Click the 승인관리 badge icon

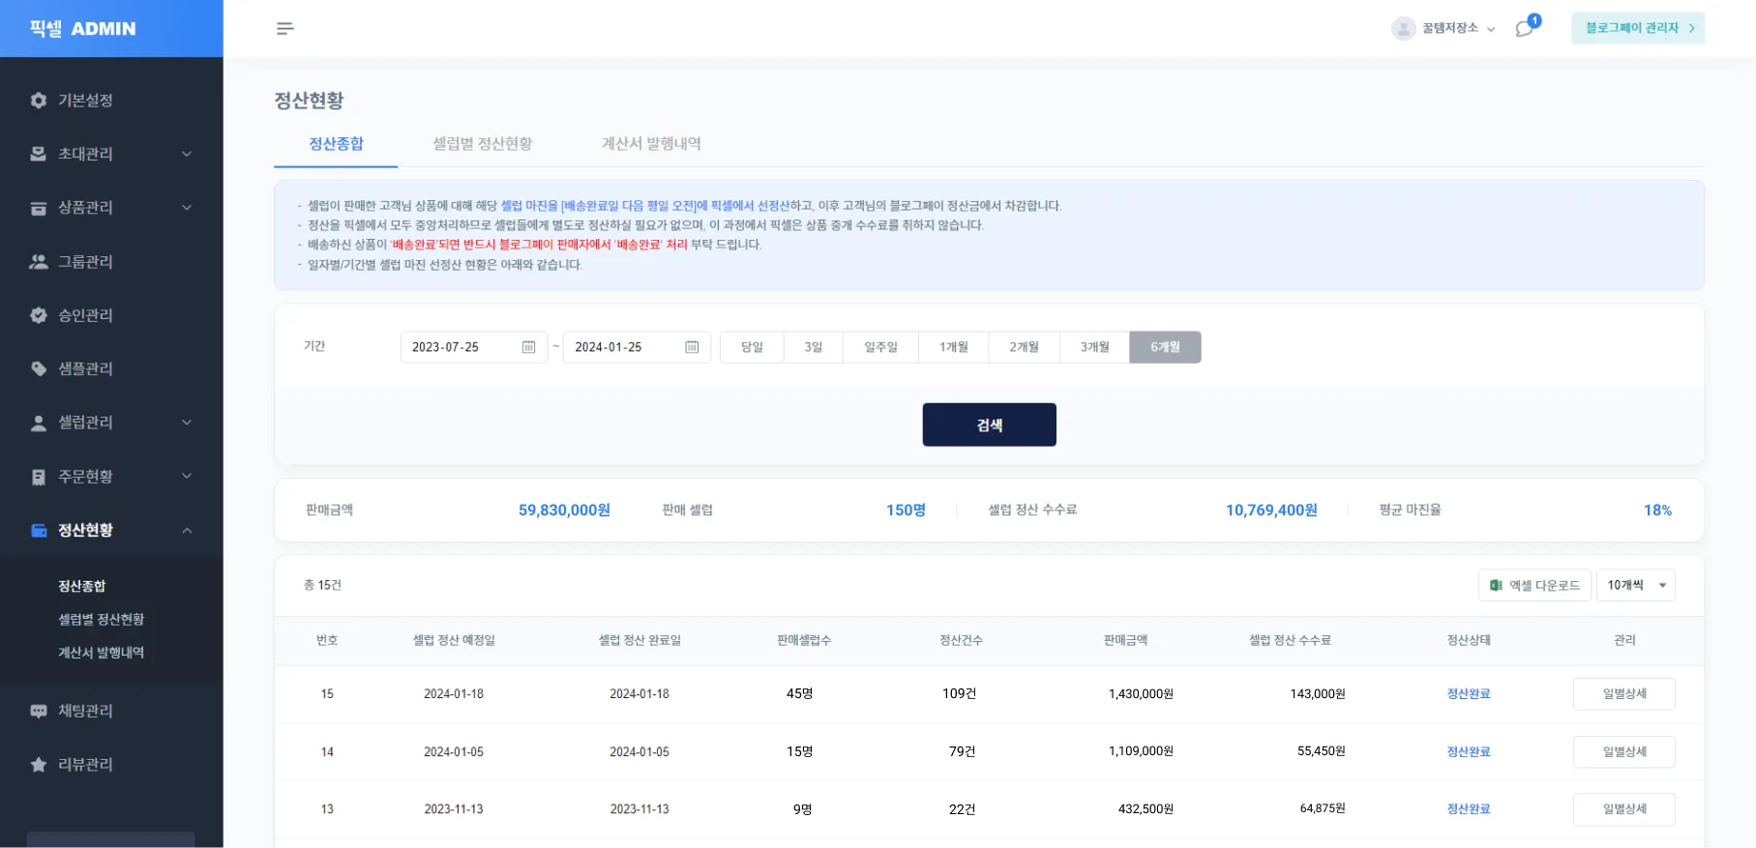[39, 315]
